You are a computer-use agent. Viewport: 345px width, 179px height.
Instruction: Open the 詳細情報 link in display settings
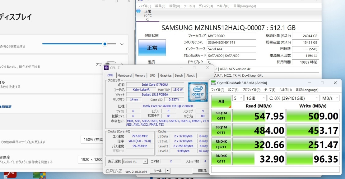[6, 107]
